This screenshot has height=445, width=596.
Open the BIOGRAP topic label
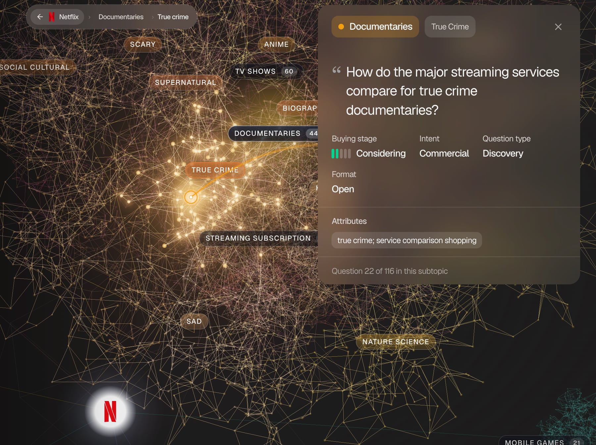(297, 108)
